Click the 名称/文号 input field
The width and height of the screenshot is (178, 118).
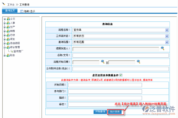coord(120,55)
